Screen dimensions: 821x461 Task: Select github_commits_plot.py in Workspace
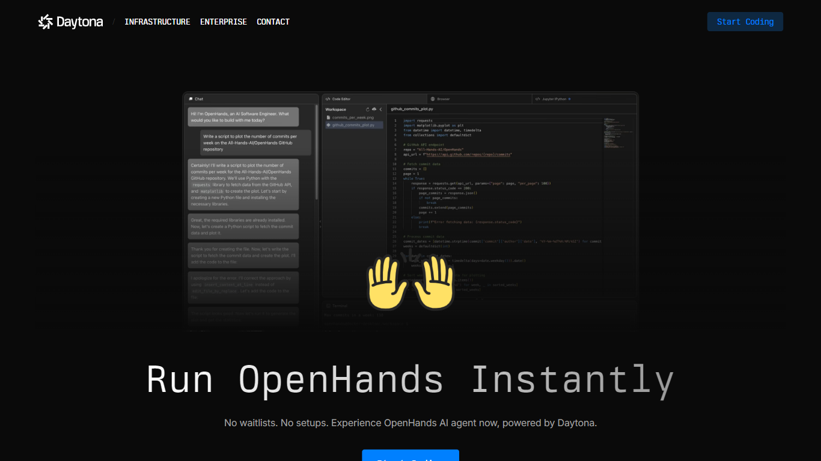point(353,125)
